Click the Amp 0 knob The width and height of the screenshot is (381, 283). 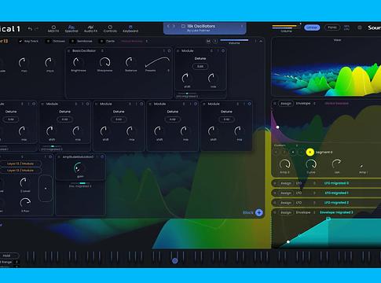[284, 164]
